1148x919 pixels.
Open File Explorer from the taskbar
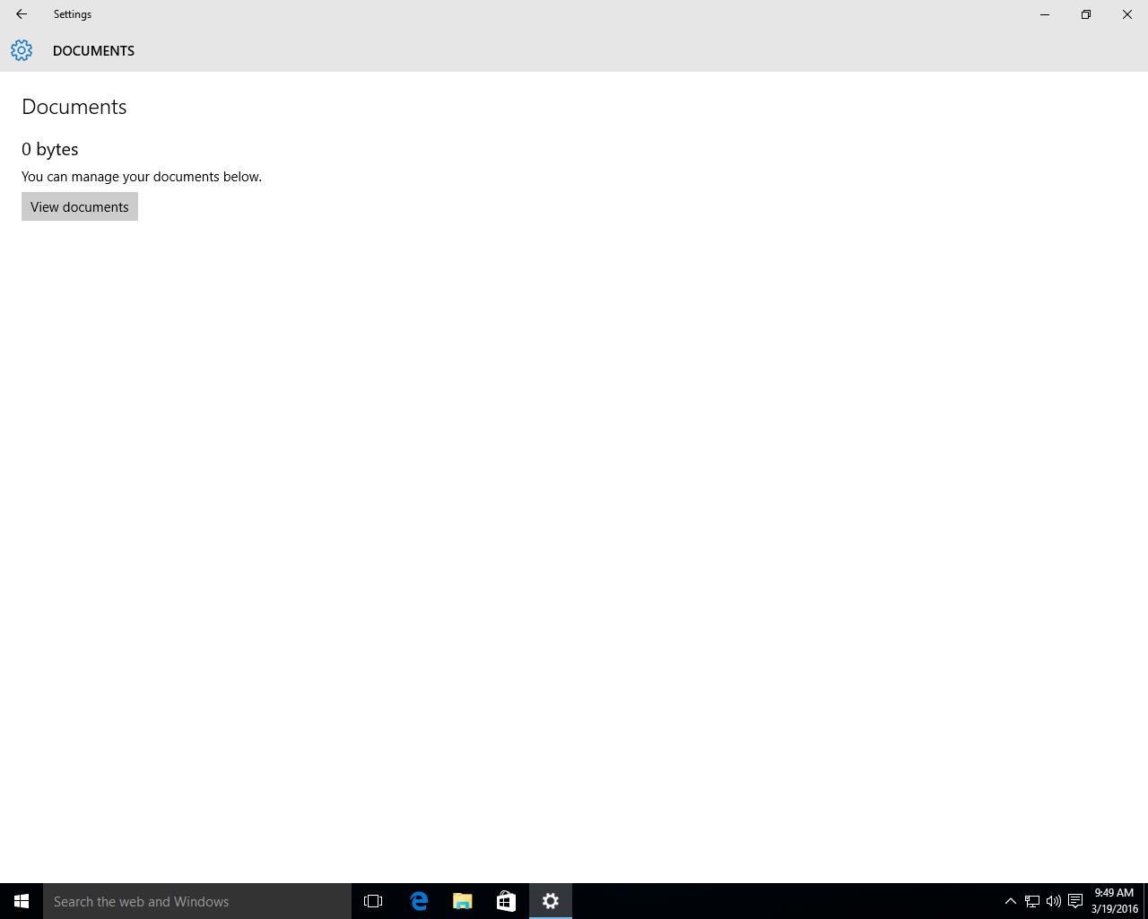coord(463,901)
